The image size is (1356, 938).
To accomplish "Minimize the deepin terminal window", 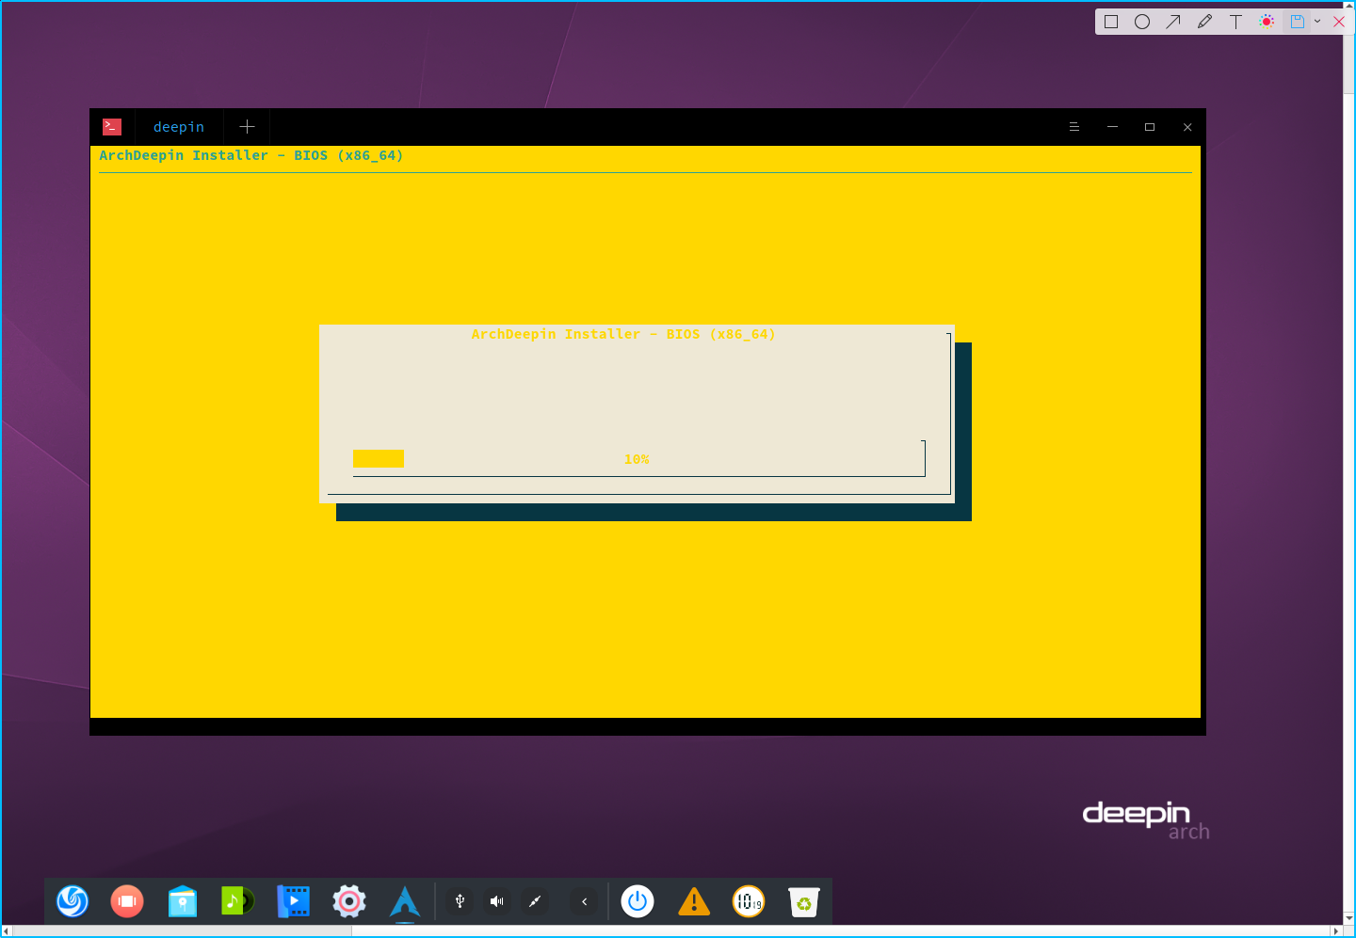I will [1112, 127].
